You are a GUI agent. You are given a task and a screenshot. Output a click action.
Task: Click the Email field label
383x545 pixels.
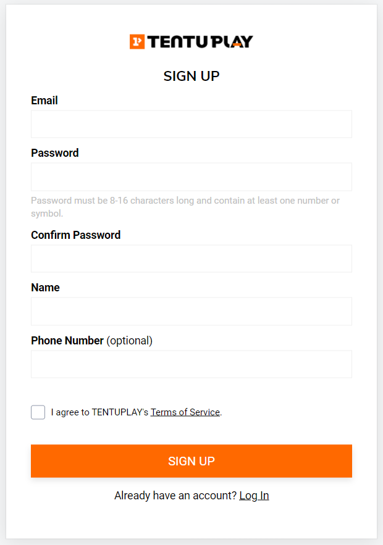click(x=44, y=101)
